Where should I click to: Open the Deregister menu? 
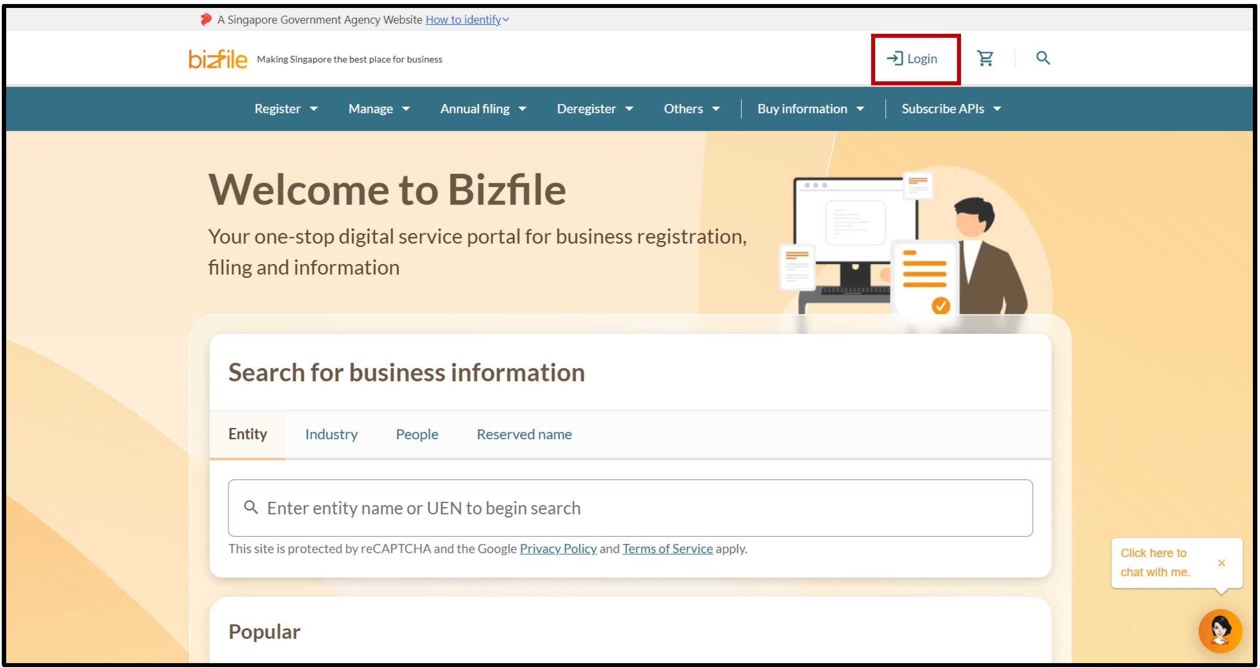pos(594,108)
